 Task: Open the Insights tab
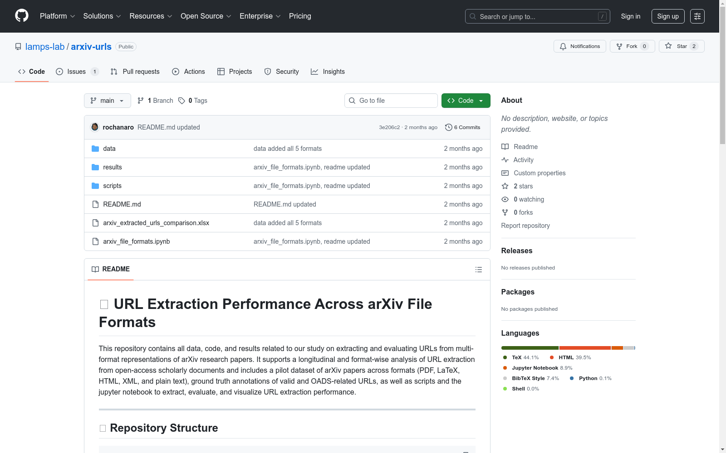coord(328,72)
